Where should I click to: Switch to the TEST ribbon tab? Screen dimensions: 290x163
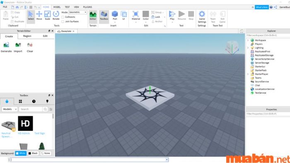click(67, 7)
